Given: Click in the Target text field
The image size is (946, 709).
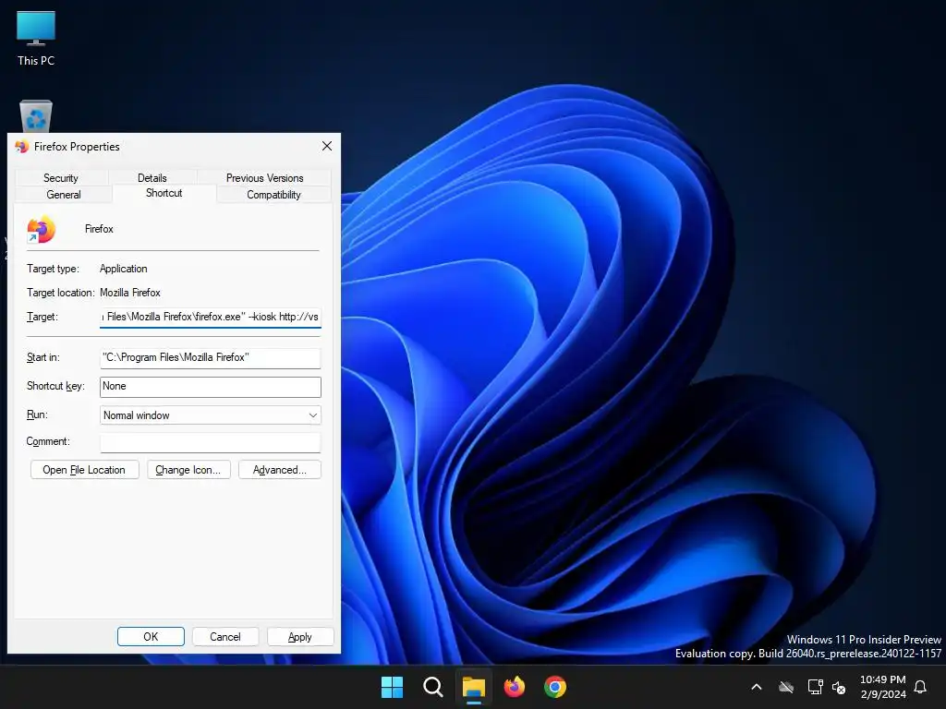Looking at the screenshot, I should click(x=210, y=318).
